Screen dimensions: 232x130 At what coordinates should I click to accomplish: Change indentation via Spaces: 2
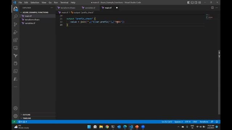coord(178,122)
